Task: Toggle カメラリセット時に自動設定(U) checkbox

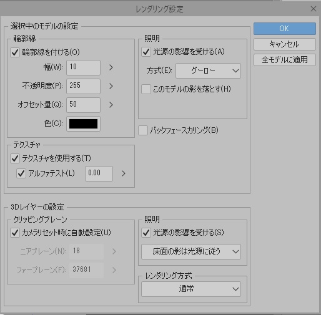Action: 15,233
